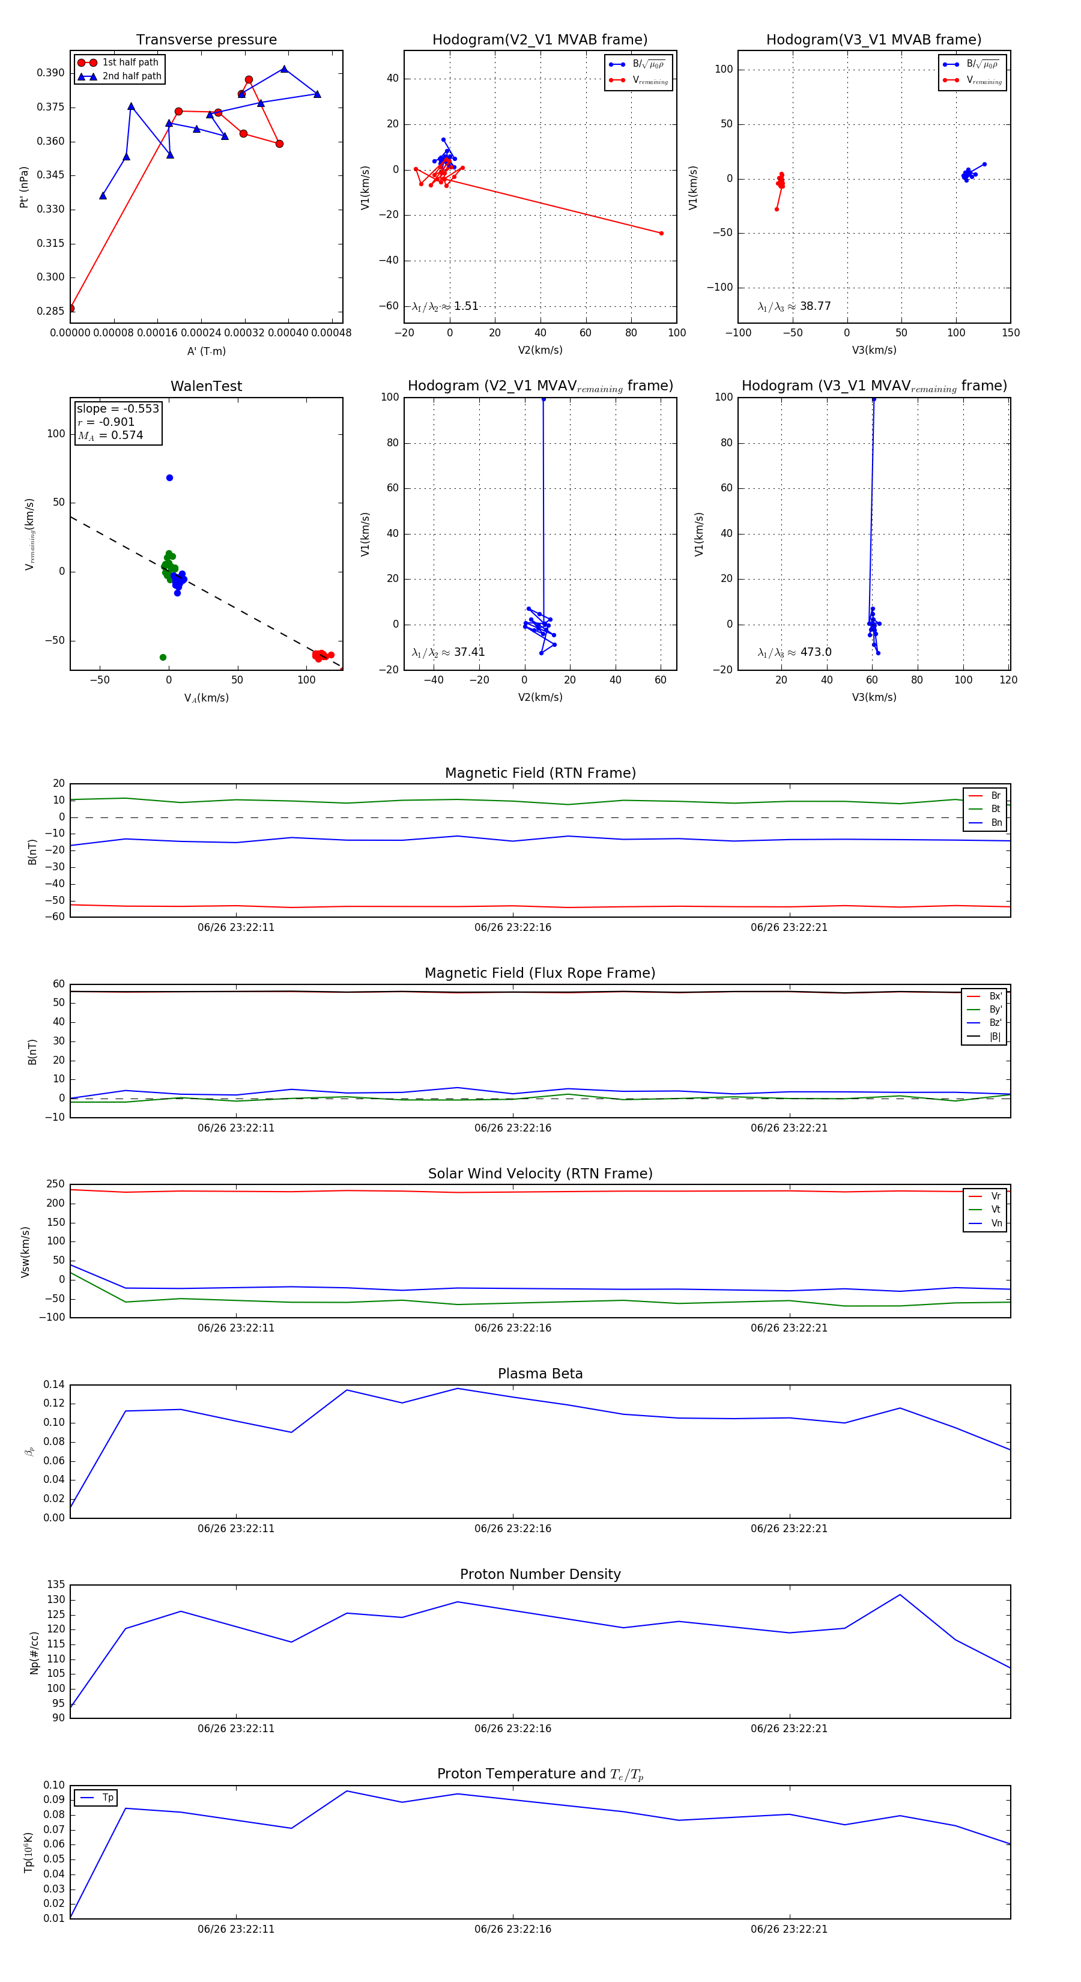Click B/√μ0ρ legend entry in V2_V1 MVAB hodogram
Image resolution: width=1081 pixels, height=1982 pixels.
coord(638,65)
